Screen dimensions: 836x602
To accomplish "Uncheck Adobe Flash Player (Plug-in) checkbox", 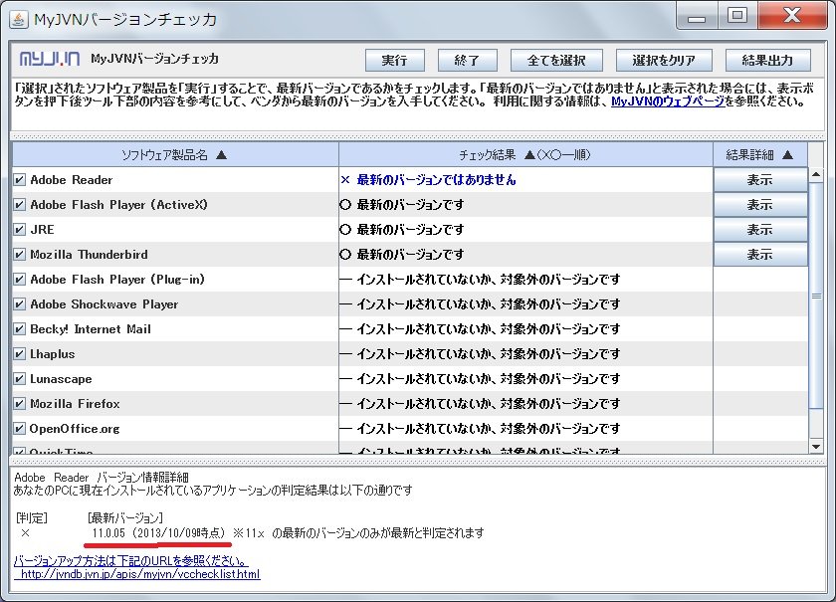I will click(x=19, y=280).
